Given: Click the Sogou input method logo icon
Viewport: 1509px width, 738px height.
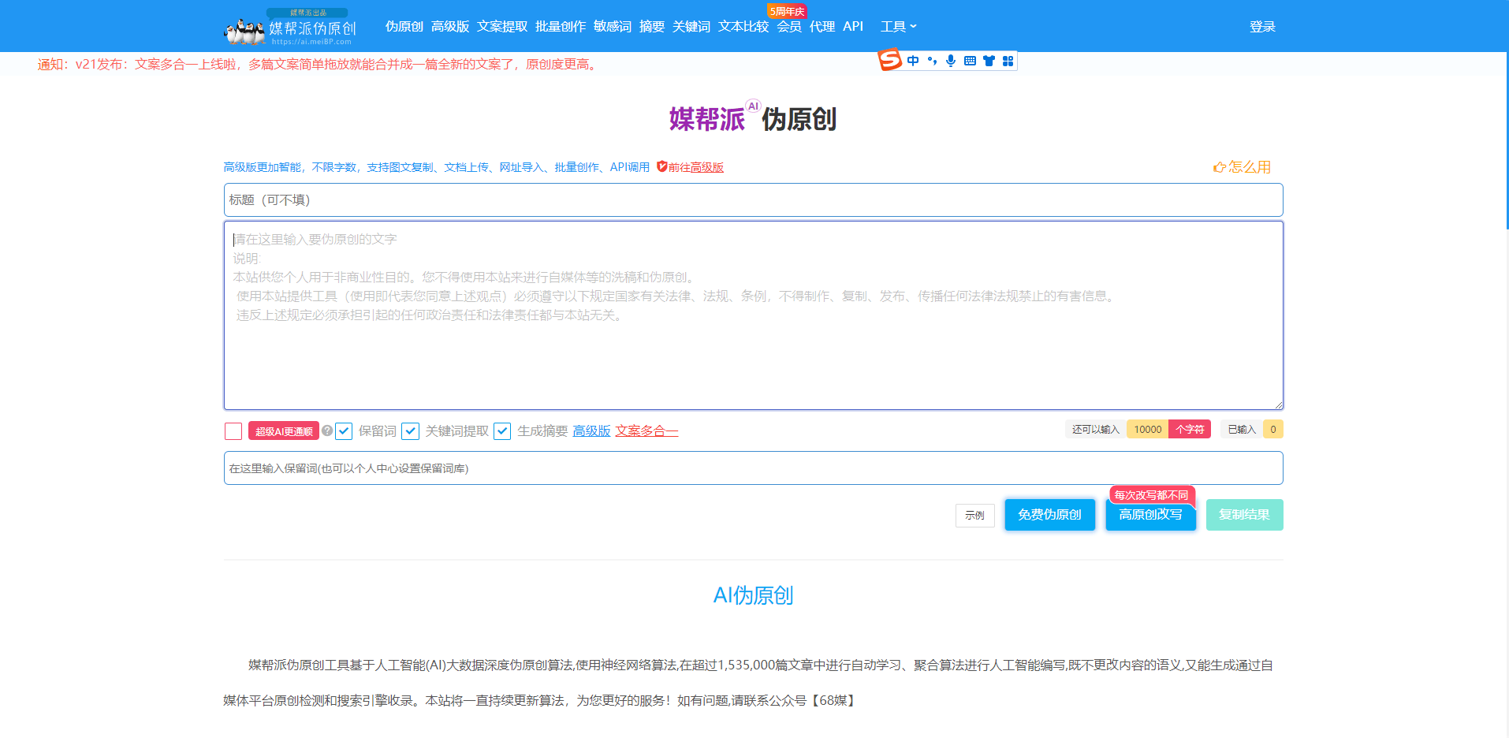Looking at the screenshot, I should 889,60.
